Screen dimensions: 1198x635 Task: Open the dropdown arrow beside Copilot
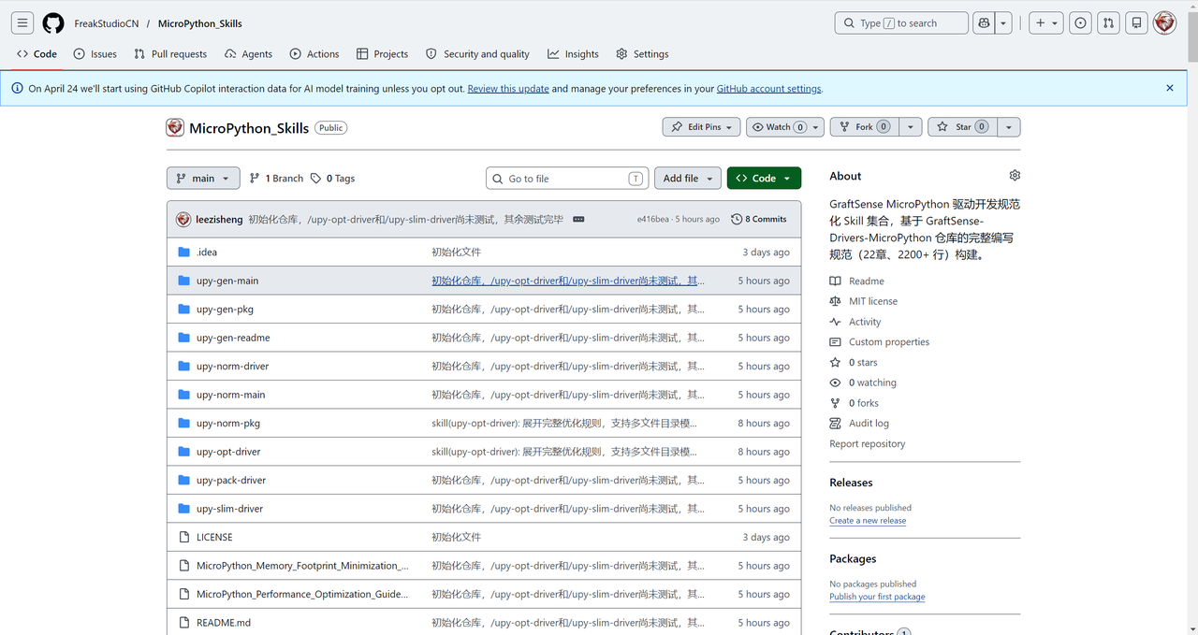point(1003,23)
